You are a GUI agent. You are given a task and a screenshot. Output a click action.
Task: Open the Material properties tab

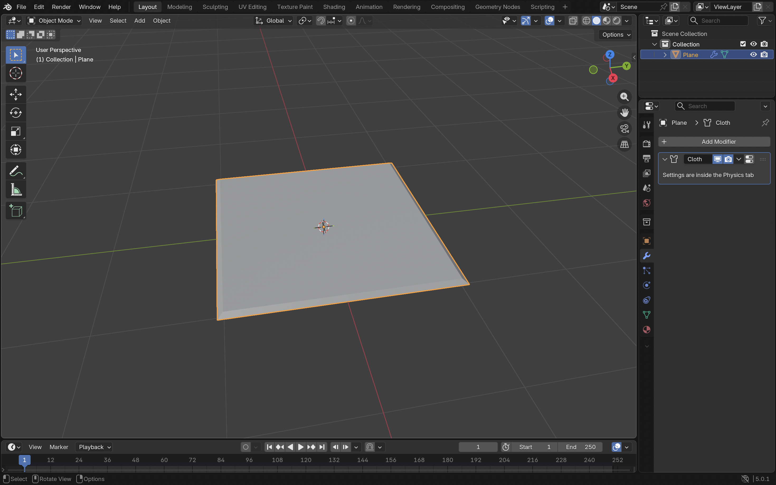point(646,329)
